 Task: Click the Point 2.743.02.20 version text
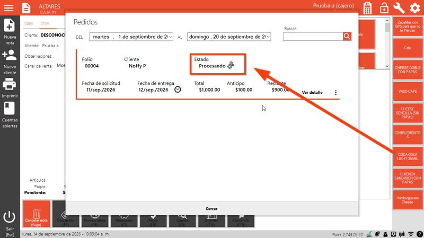click(x=348, y=234)
